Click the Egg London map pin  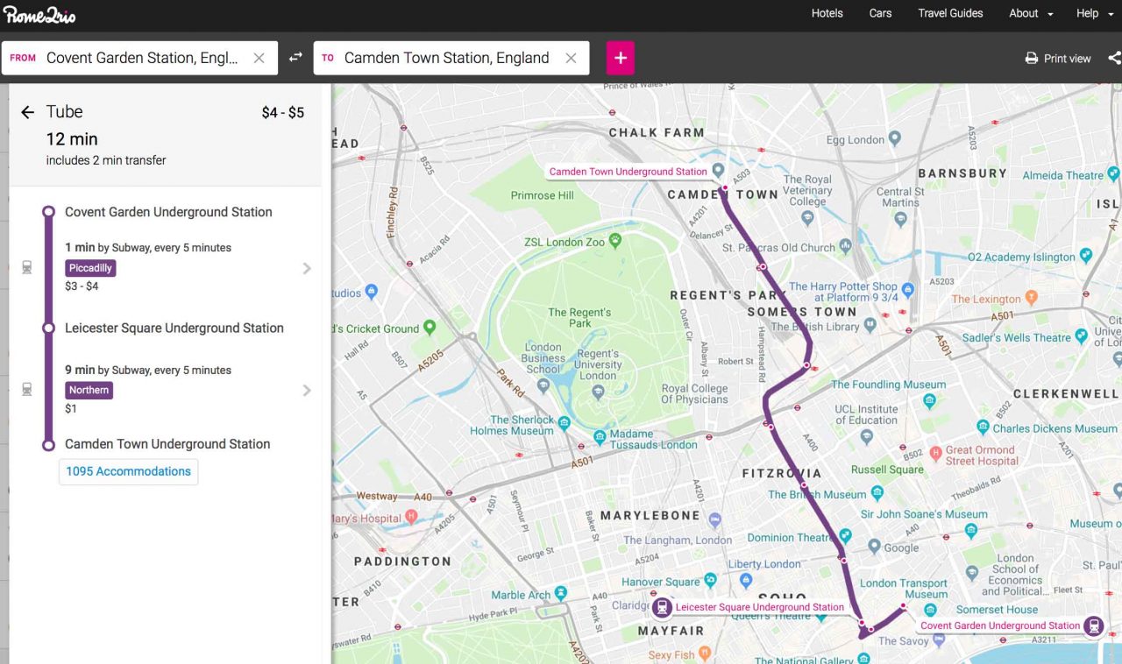pyautogui.click(x=894, y=138)
